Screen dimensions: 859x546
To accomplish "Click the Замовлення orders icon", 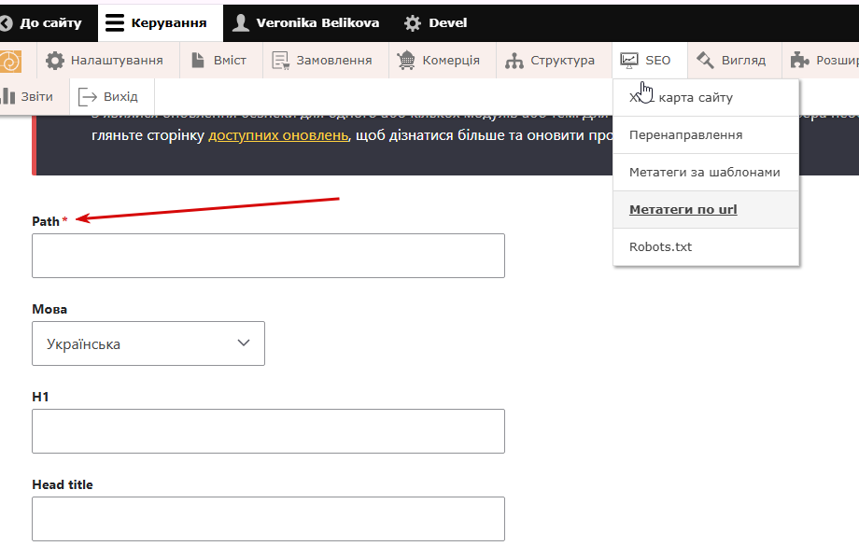I will pos(280,61).
